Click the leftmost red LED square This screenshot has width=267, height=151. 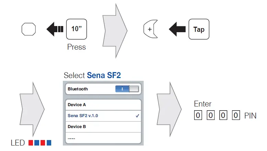30,142
